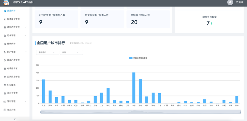This screenshot has width=247, height=121.
Task: Click the 订单管理 sidebar icon
Action: pyautogui.click(x=5, y=35)
